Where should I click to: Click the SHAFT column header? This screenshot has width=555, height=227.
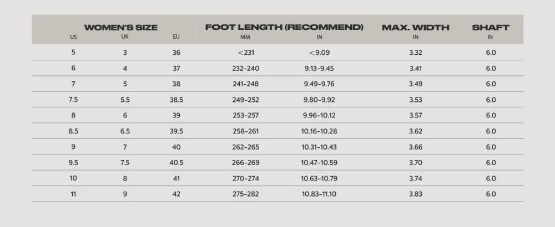click(491, 28)
